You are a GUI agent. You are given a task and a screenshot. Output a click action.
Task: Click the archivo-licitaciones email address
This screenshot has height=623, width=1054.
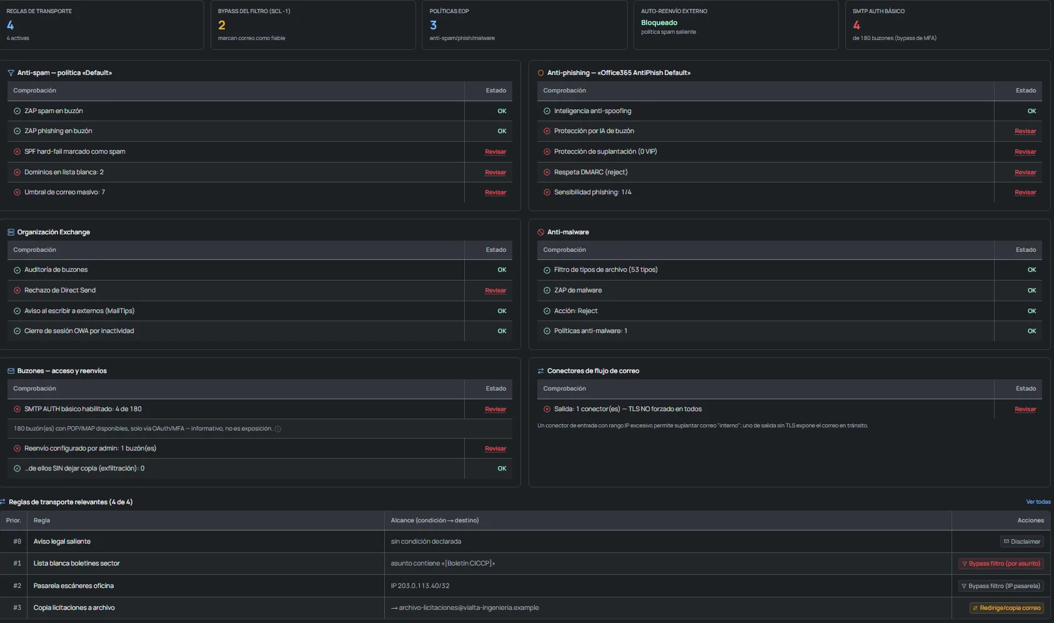(469, 608)
